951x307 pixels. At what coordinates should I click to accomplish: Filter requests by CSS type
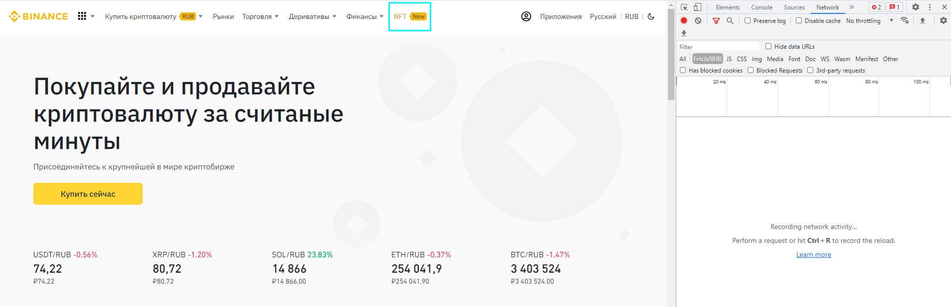742,59
